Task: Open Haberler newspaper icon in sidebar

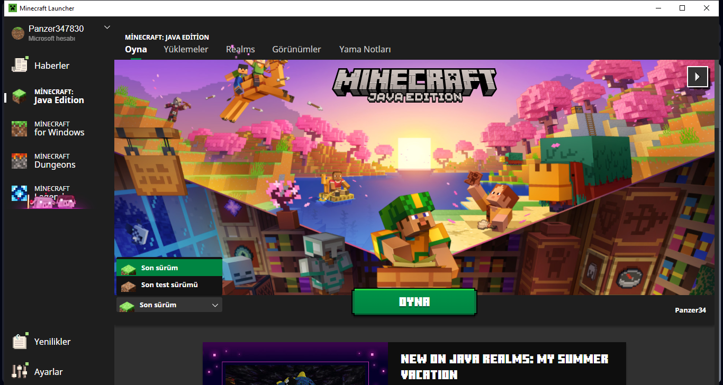Action: [20, 65]
